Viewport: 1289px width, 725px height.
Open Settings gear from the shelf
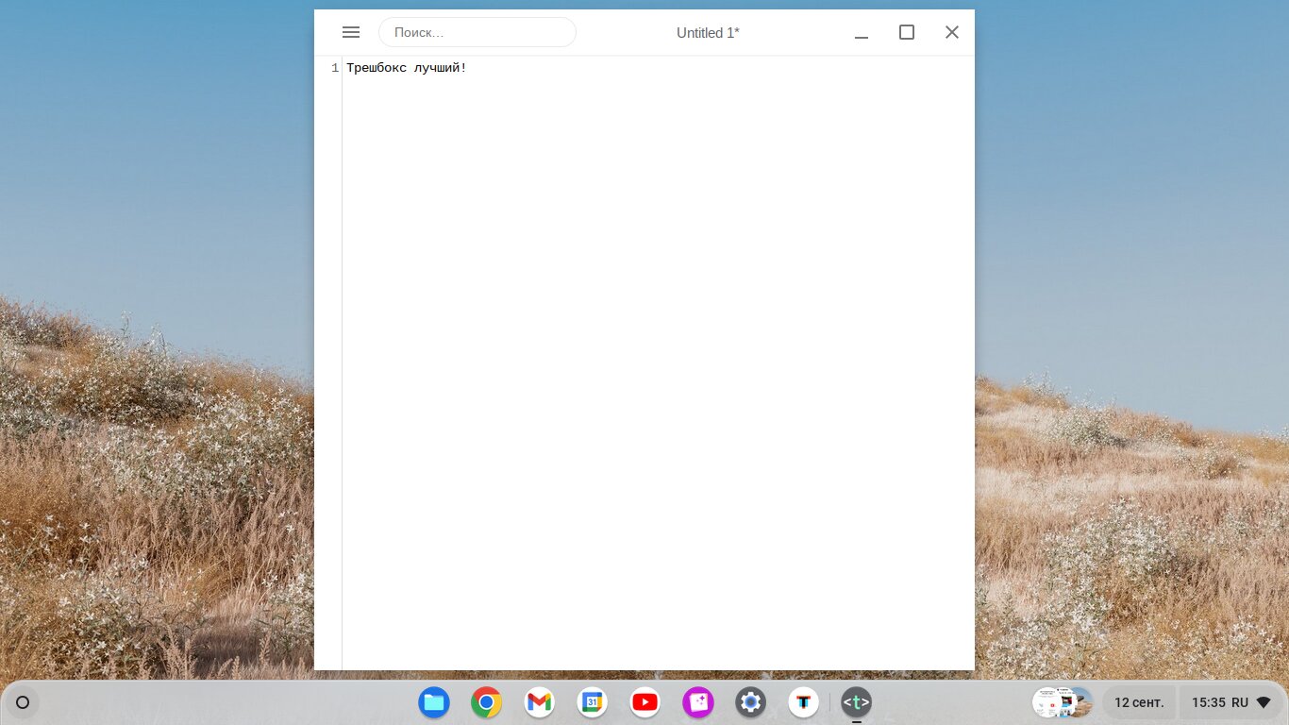(x=751, y=702)
